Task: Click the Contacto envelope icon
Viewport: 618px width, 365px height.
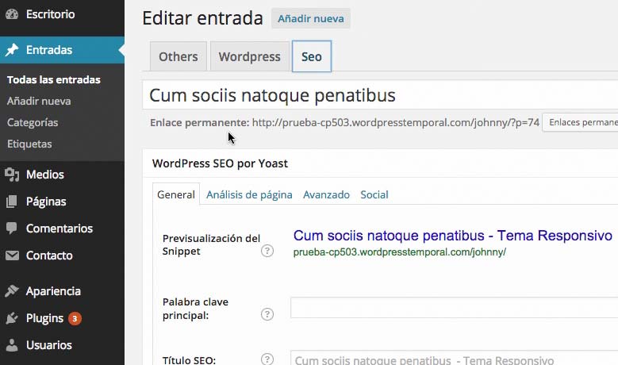Action: pos(12,255)
